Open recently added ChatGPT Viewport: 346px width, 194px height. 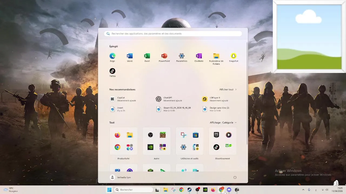click(169, 99)
